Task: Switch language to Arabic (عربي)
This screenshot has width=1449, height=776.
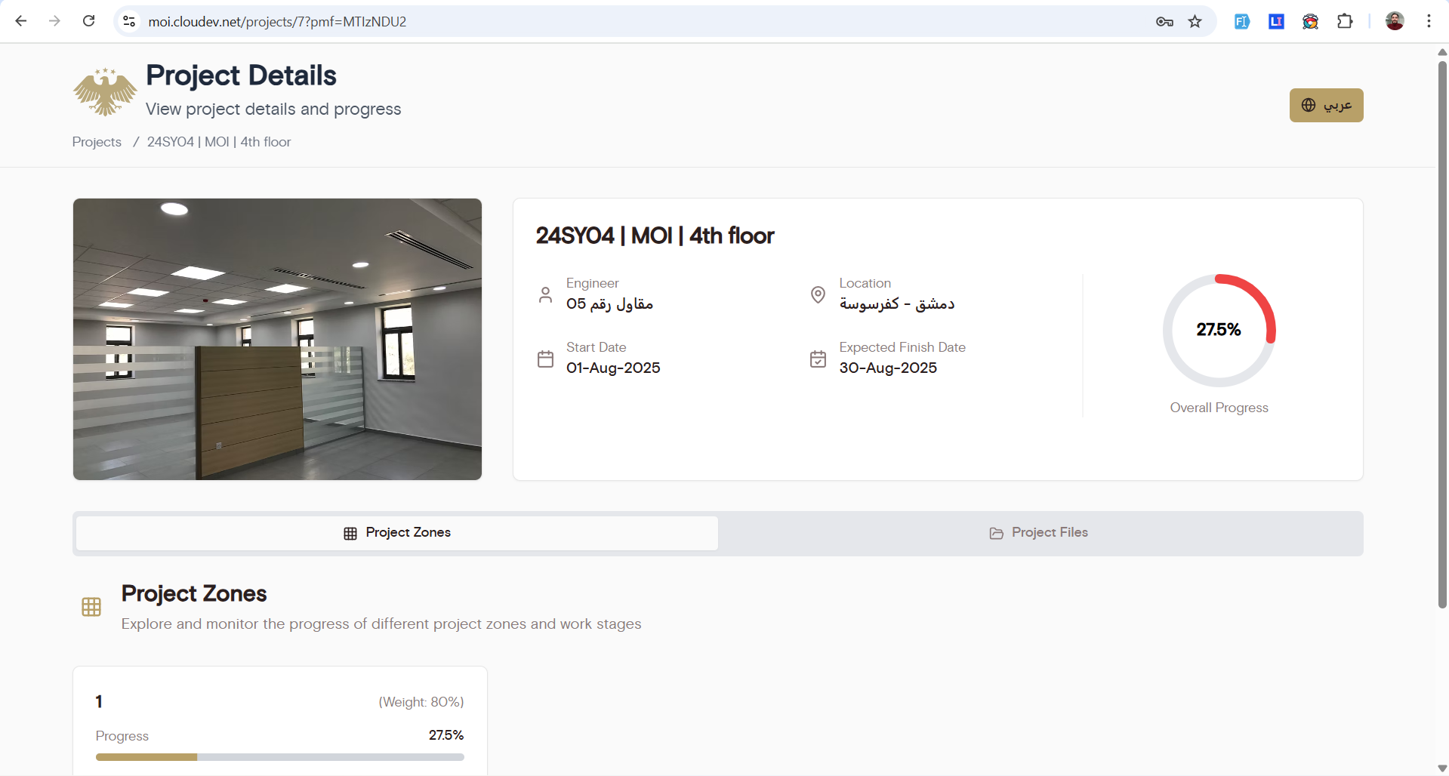Action: click(x=1326, y=105)
